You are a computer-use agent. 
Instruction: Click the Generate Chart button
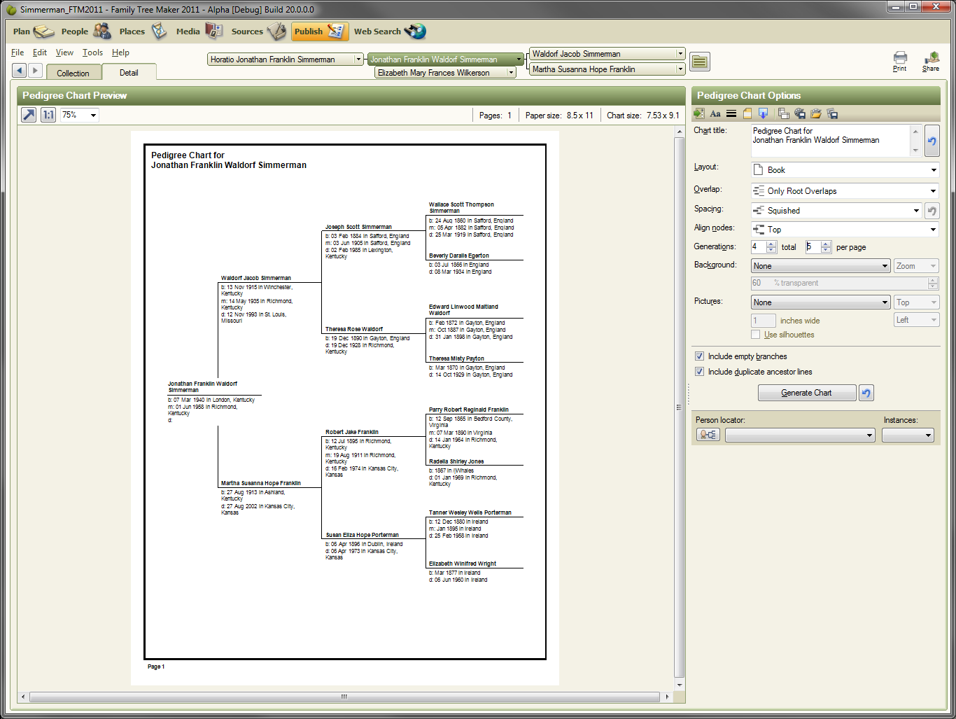[807, 393]
